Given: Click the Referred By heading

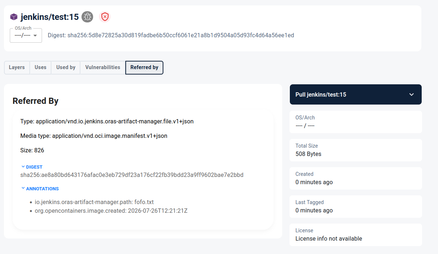Looking at the screenshot, I should (36, 101).
